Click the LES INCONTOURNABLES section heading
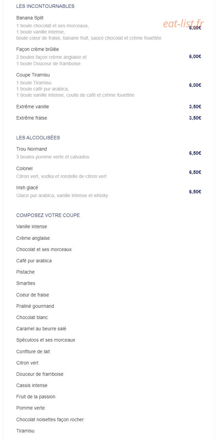Image resolution: width=217 pixels, height=441 pixels. 45,6
